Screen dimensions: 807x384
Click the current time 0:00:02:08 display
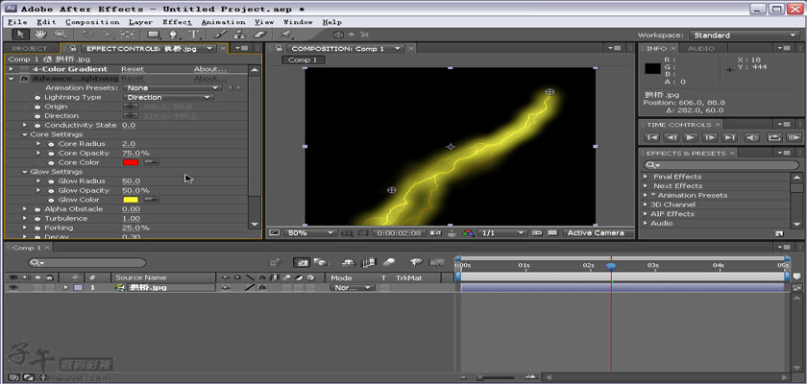[x=400, y=233]
